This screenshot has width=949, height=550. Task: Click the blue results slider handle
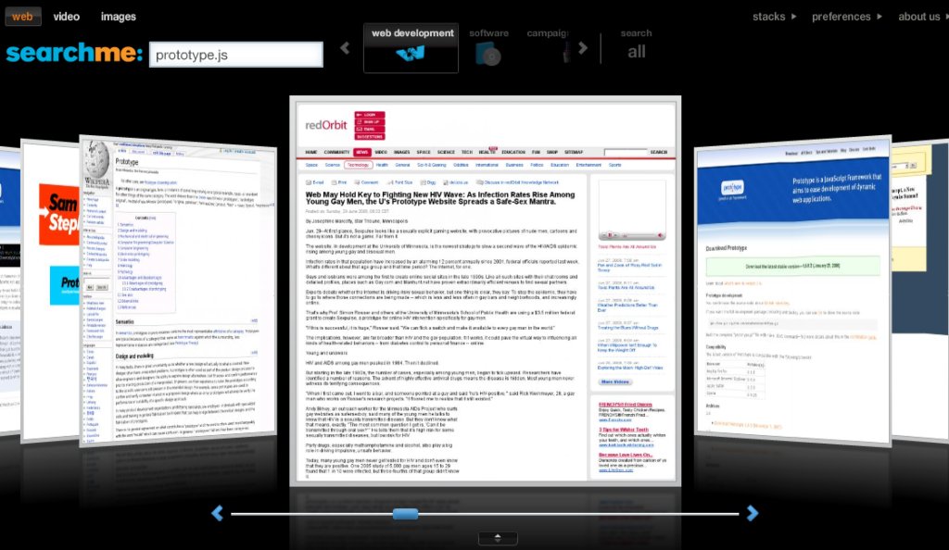(406, 514)
